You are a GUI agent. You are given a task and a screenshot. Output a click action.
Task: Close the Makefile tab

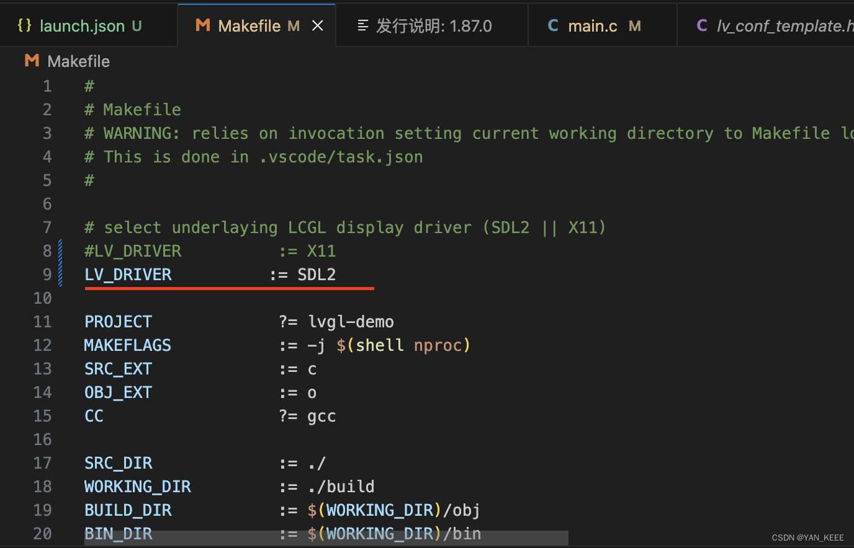pyautogui.click(x=317, y=25)
